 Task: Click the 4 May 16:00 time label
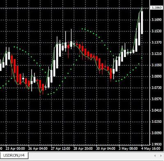[x=151, y=149]
